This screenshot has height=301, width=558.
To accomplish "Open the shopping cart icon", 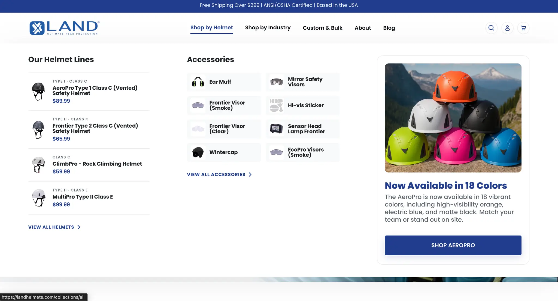I will (x=523, y=28).
